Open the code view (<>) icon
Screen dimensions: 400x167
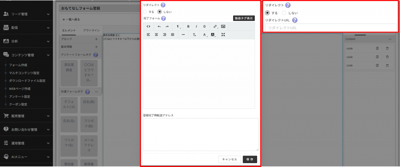pos(148,26)
